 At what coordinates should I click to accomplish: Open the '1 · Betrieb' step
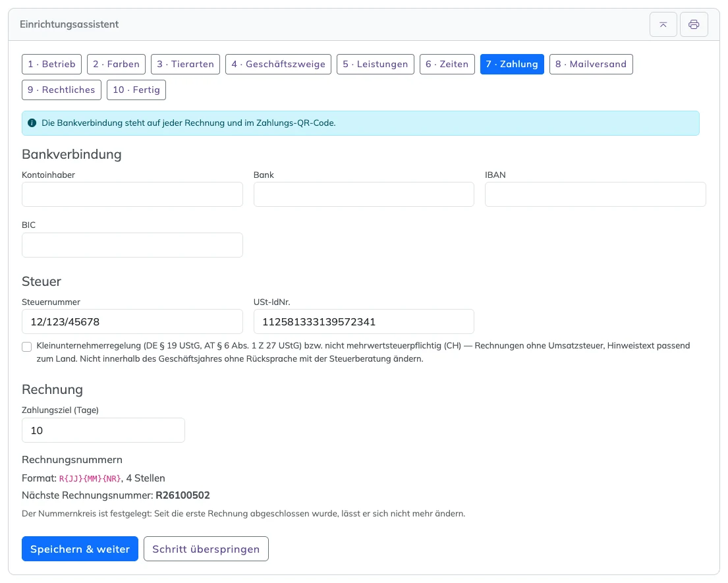pos(51,64)
